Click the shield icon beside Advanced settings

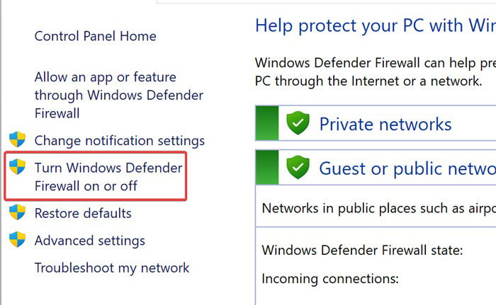coord(18,239)
